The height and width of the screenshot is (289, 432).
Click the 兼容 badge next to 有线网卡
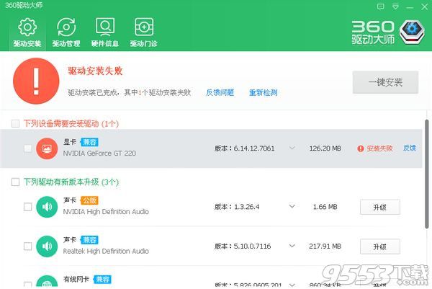click(102, 280)
